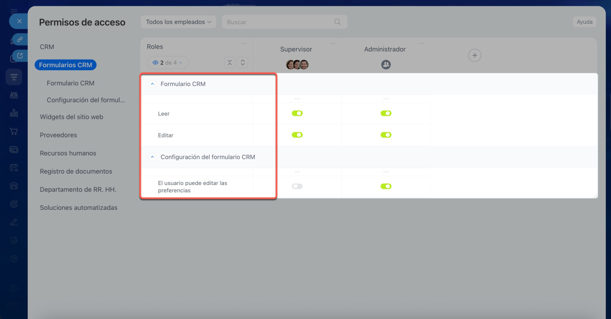The width and height of the screenshot is (611, 319).
Task: Enable preferences editing for Supervisor
Action: (x=297, y=186)
